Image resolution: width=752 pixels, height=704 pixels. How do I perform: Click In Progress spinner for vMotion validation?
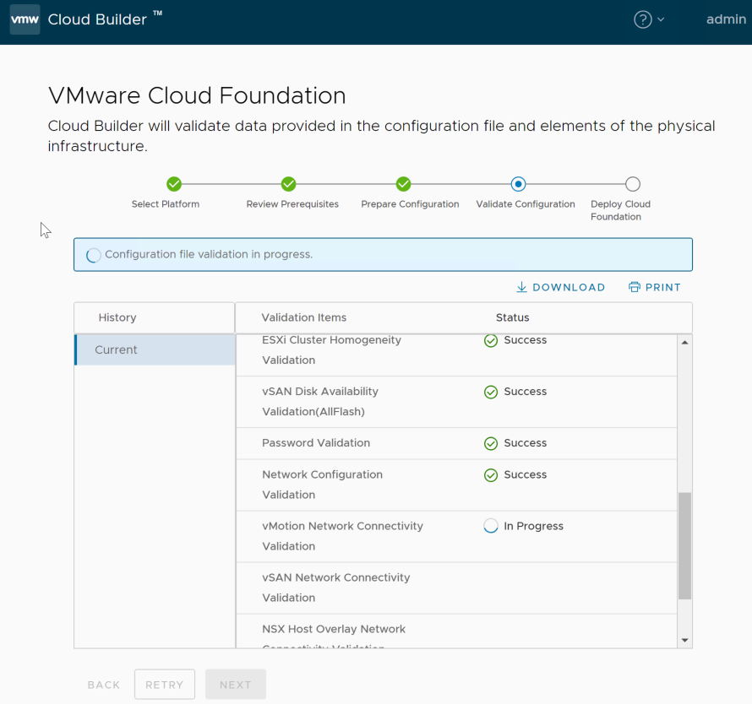click(x=491, y=526)
